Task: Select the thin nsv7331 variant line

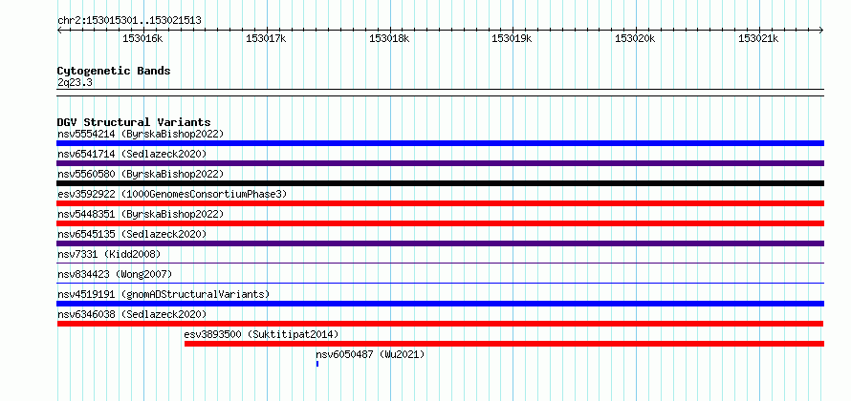Action: (440, 263)
